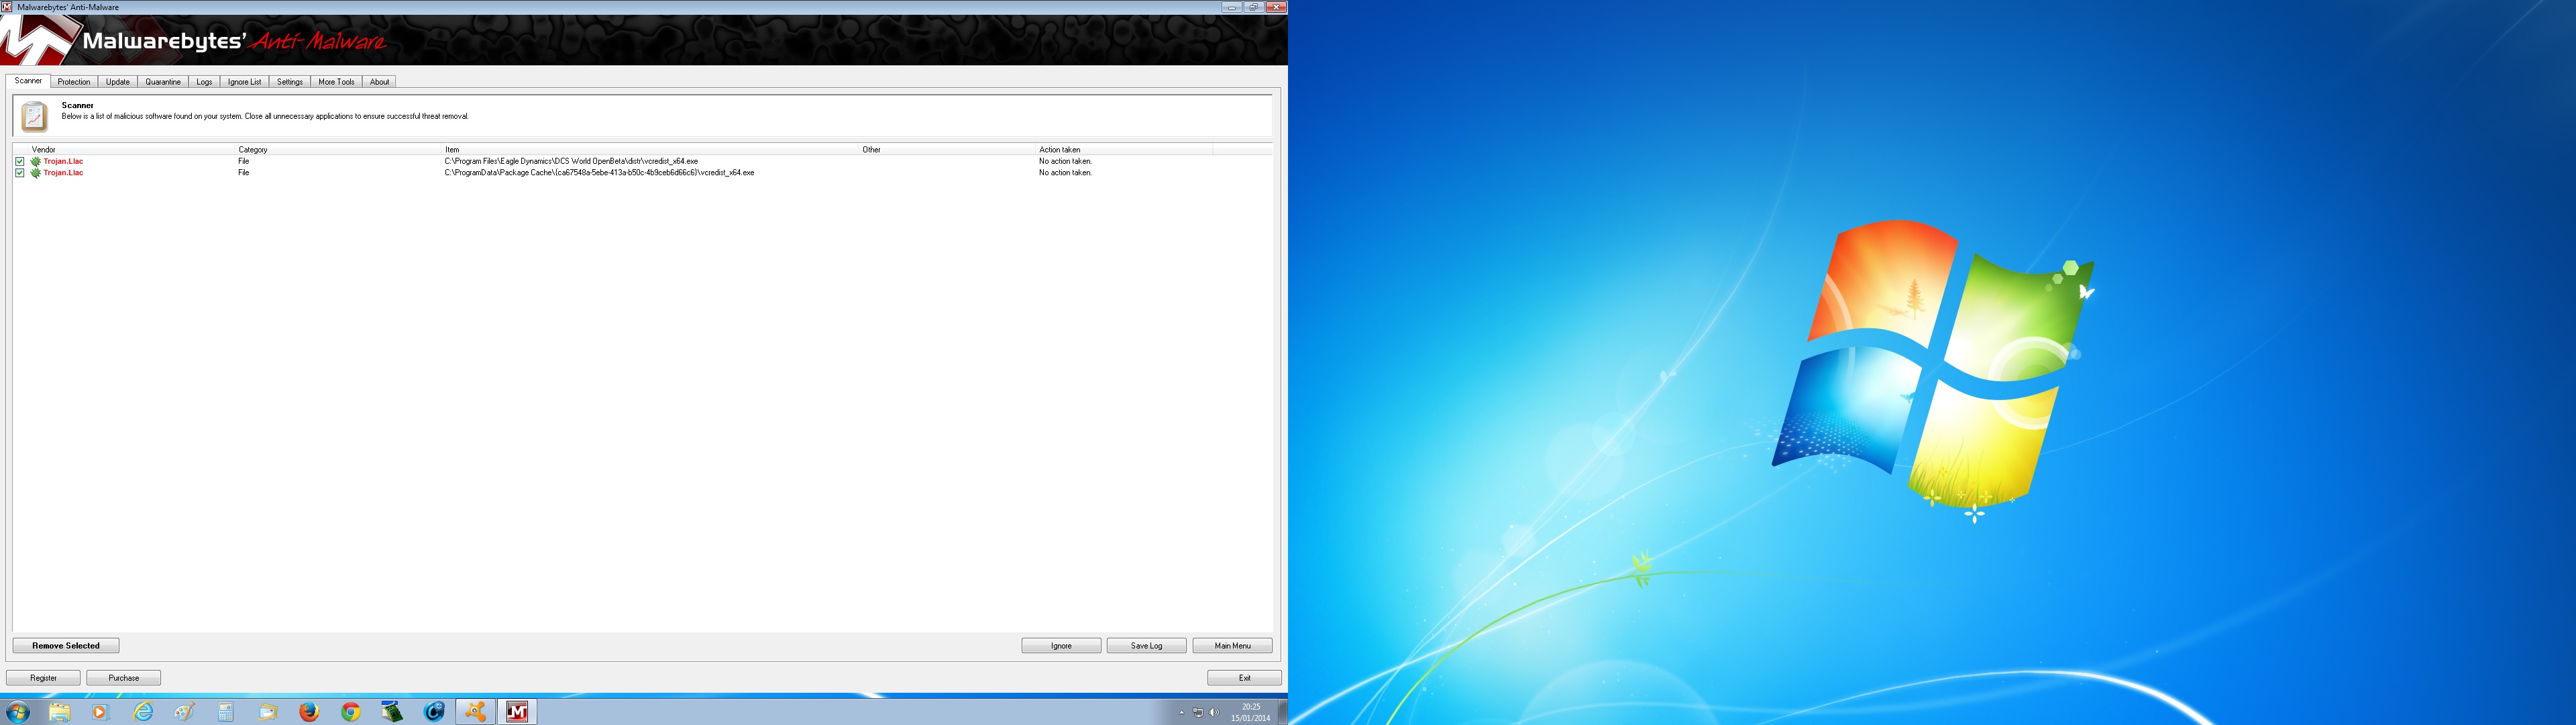Screen dimensions: 2576x725
Task: Click 'File' category on the Package Cache row
Action: tap(244, 173)
